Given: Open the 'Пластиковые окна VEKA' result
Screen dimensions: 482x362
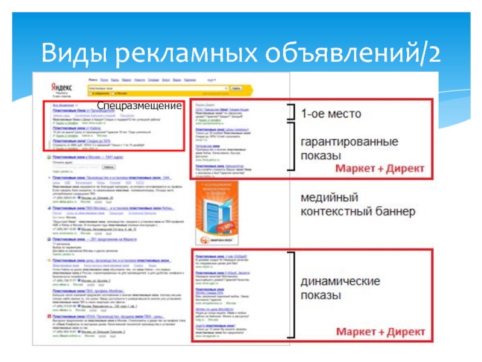Looking at the screenshot, I should [x=108, y=316].
